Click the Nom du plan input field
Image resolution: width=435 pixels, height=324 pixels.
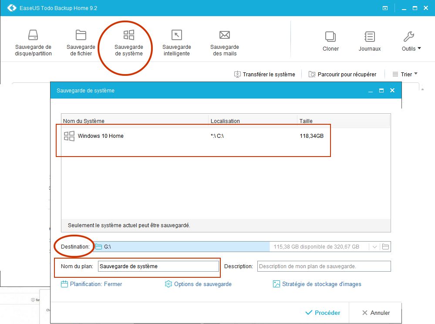point(158,266)
